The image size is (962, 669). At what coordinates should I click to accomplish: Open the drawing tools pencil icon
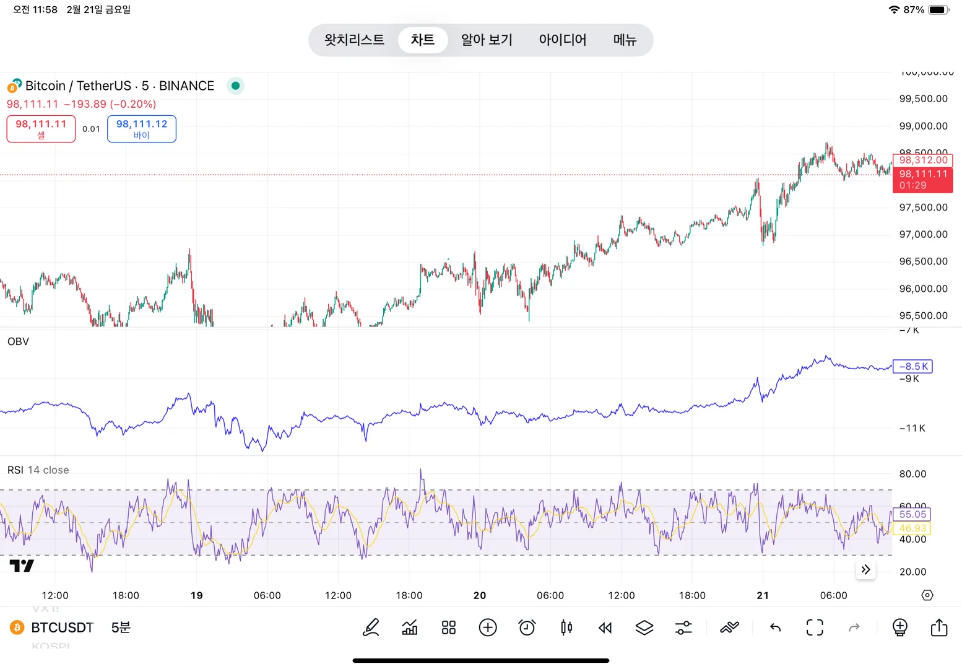(371, 627)
